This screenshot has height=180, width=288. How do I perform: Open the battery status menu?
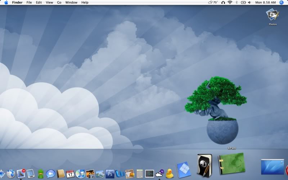coord(243,3)
